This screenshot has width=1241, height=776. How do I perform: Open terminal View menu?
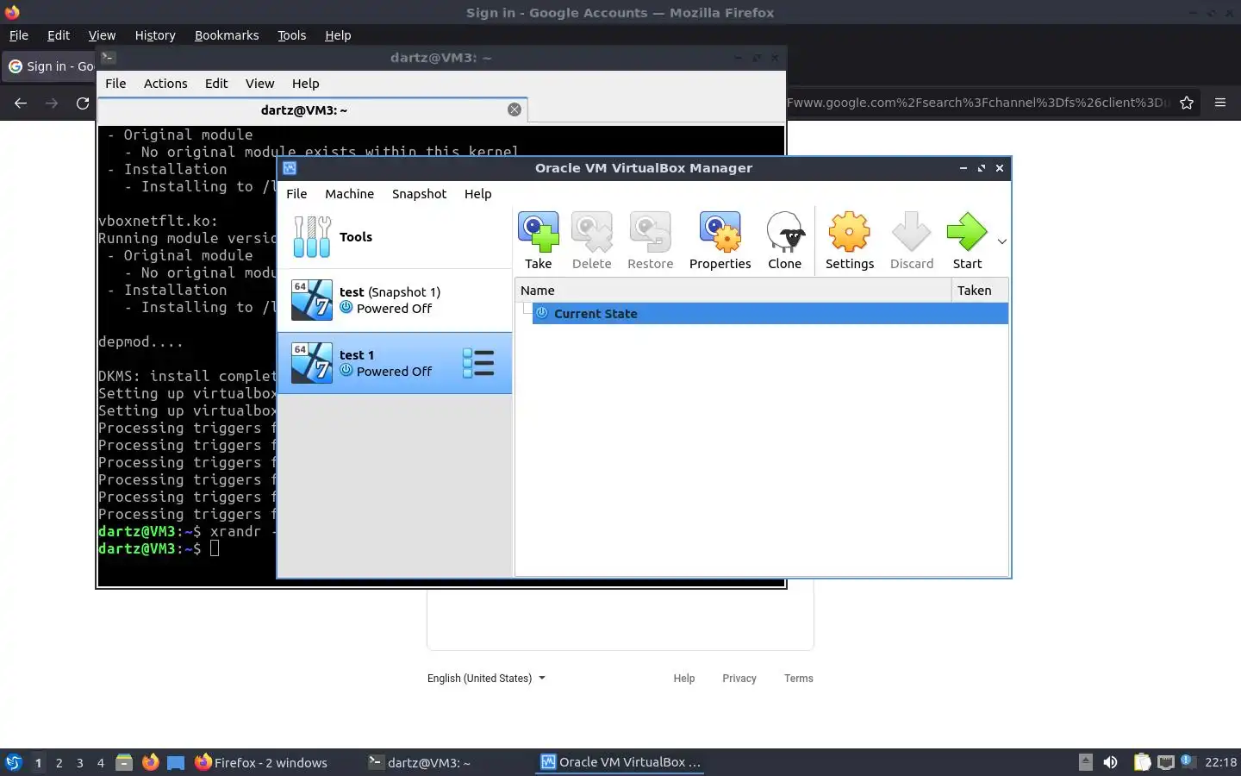tap(259, 84)
